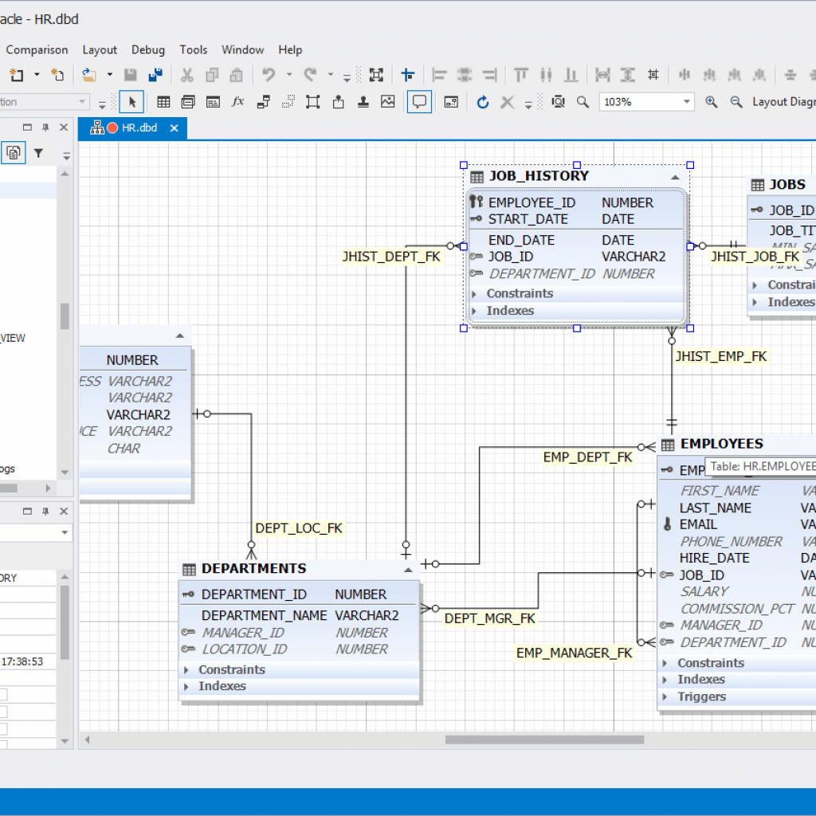Click the New diagram icon
The image size is (816, 816).
(x=16, y=75)
